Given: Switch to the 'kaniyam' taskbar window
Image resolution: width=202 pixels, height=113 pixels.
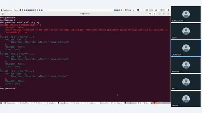Looking at the screenshot, I should point(10,103).
